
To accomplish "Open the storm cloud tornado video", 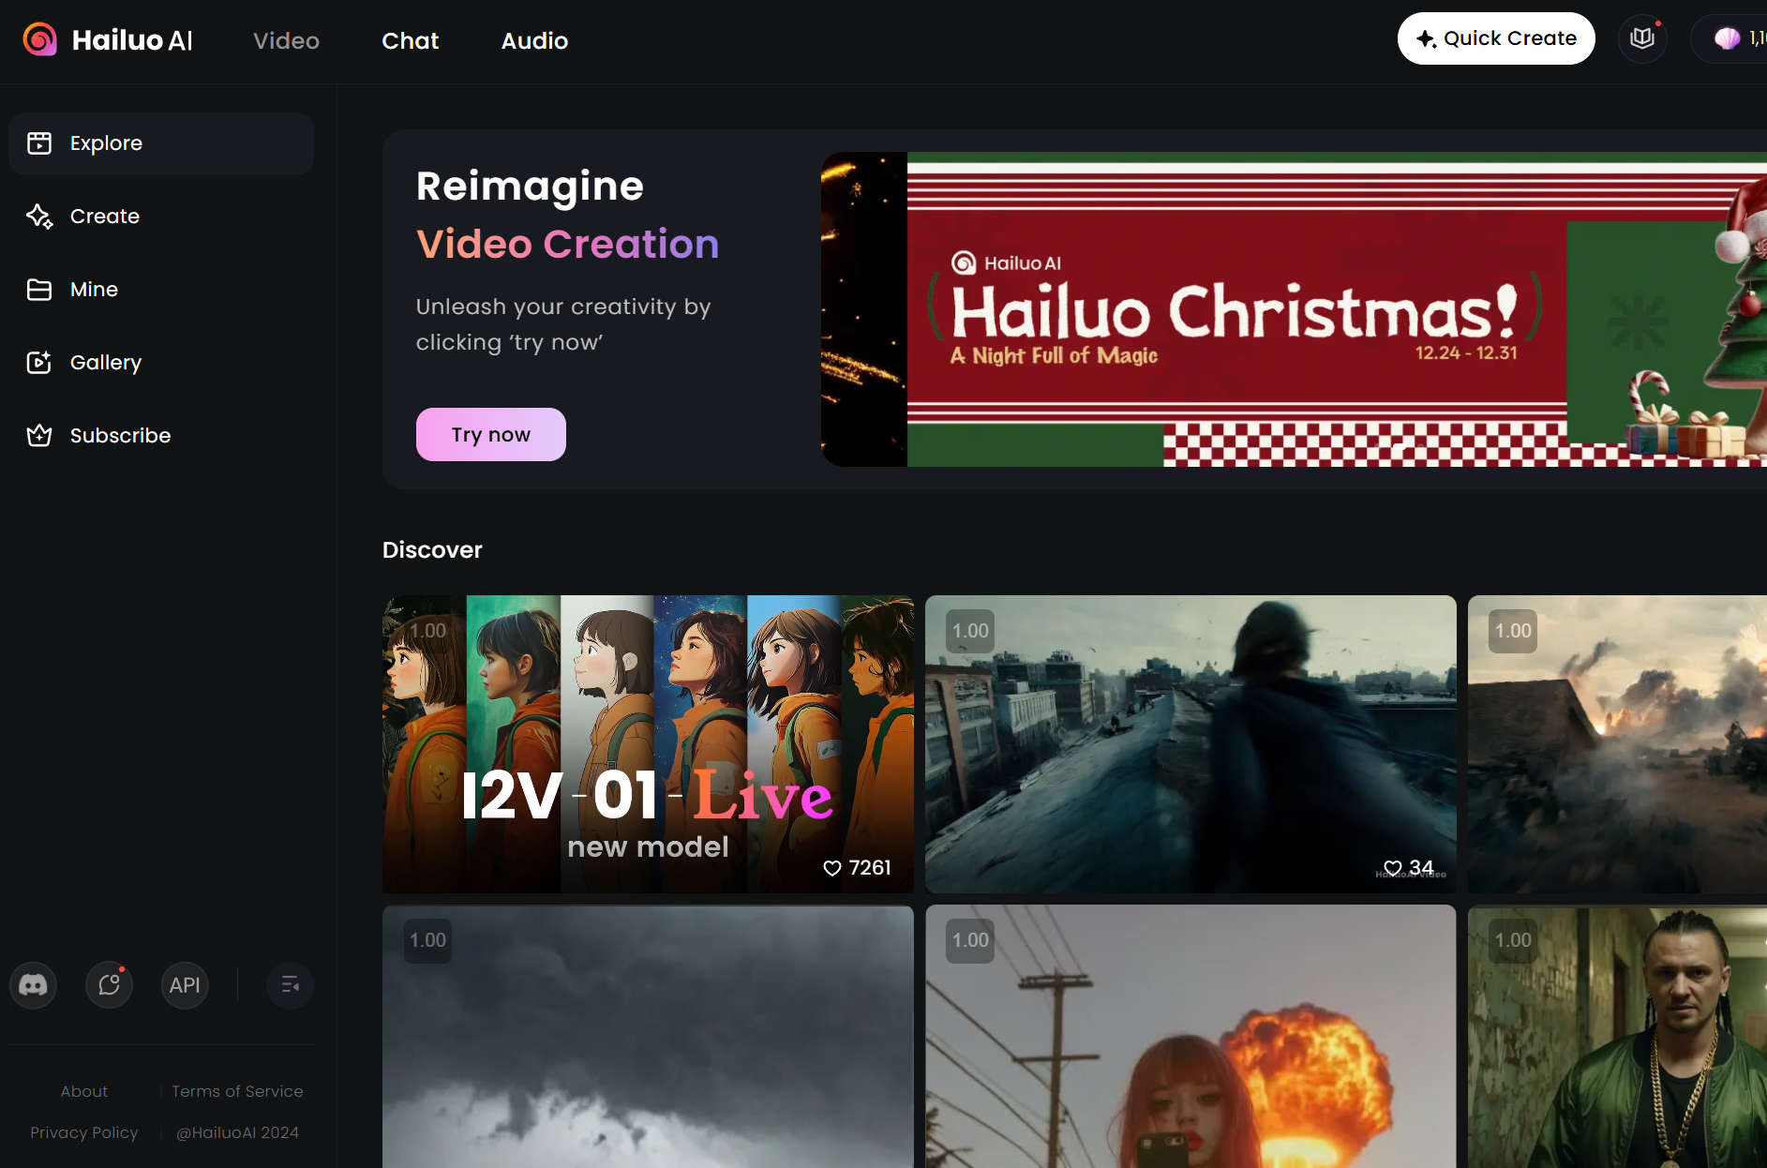I will [x=648, y=1037].
